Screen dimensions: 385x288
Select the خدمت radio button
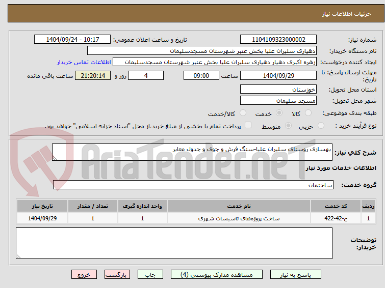click(279, 113)
